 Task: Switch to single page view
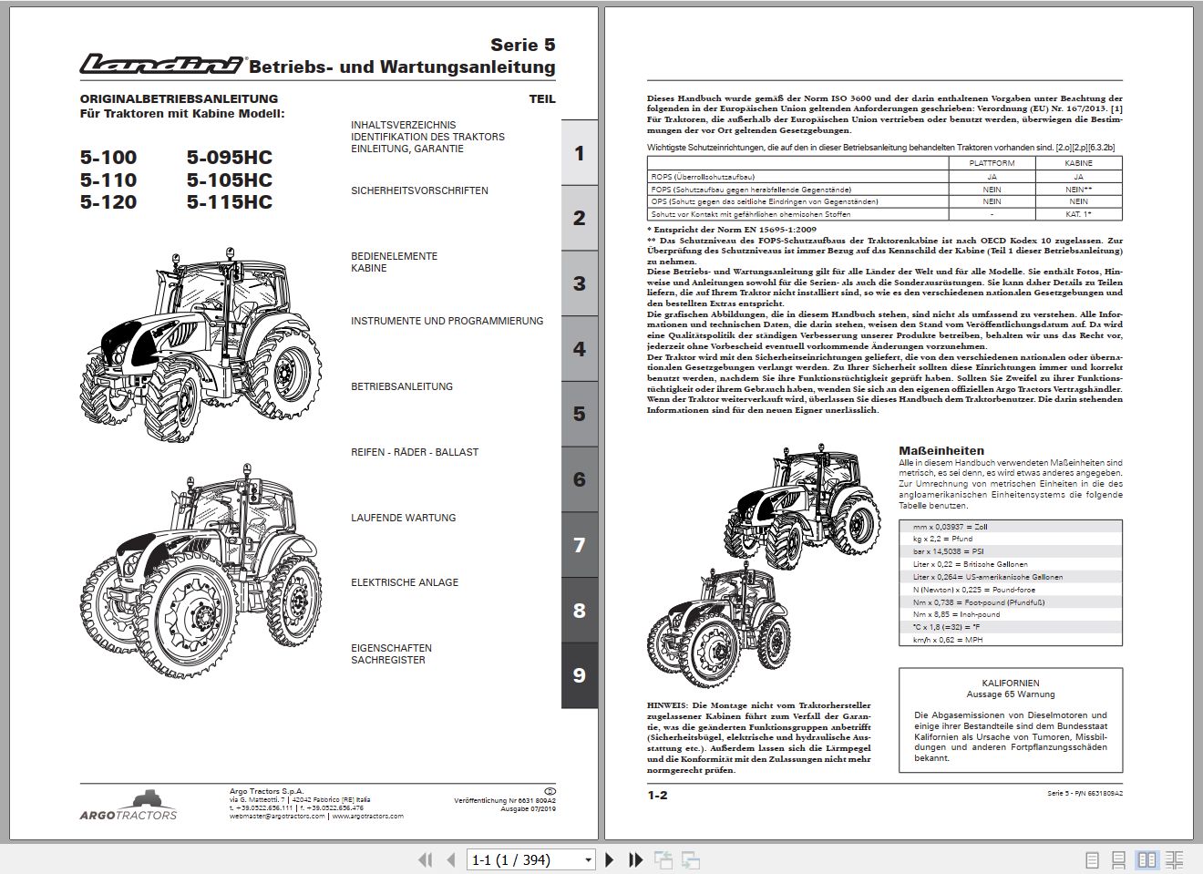coord(1093,859)
